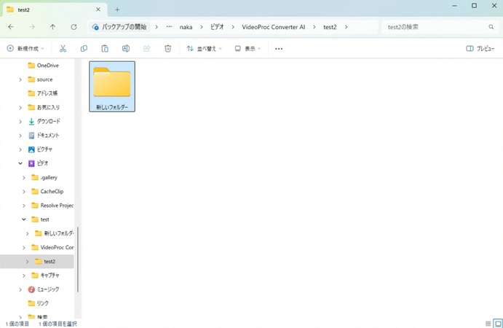This screenshot has height=328, width=503.
Task: Click 新規作成 new item button
Action: coord(25,49)
